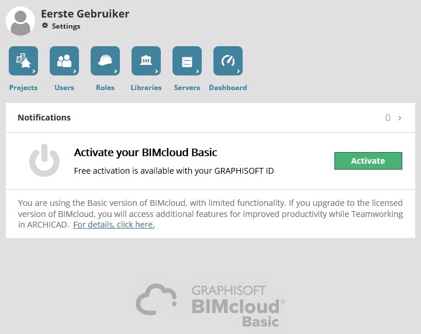Select the Libraries label
Image resolution: width=421 pixels, height=334 pixels.
coord(146,88)
